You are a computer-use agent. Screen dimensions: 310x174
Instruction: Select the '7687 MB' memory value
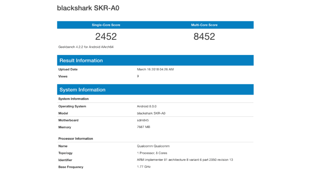click(x=143, y=127)
